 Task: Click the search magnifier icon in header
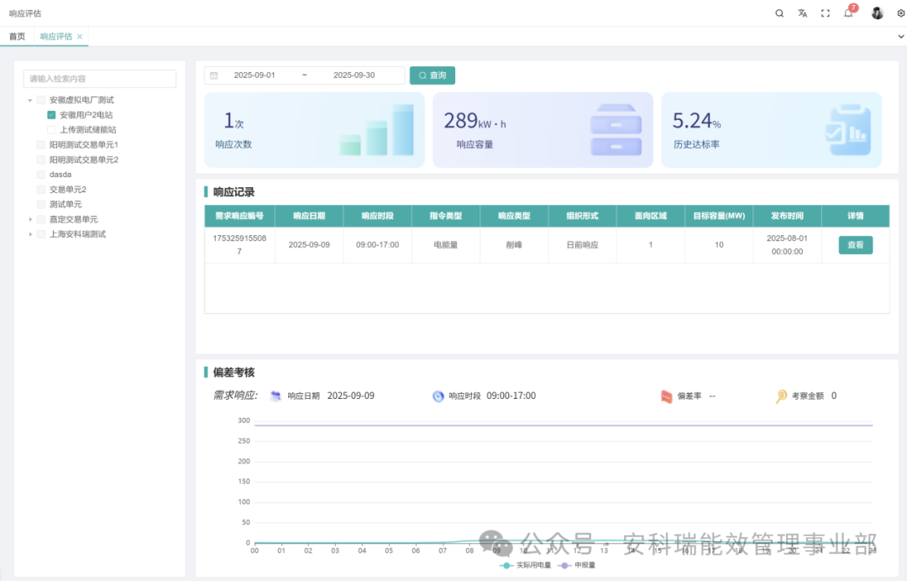tap(779, 13)
